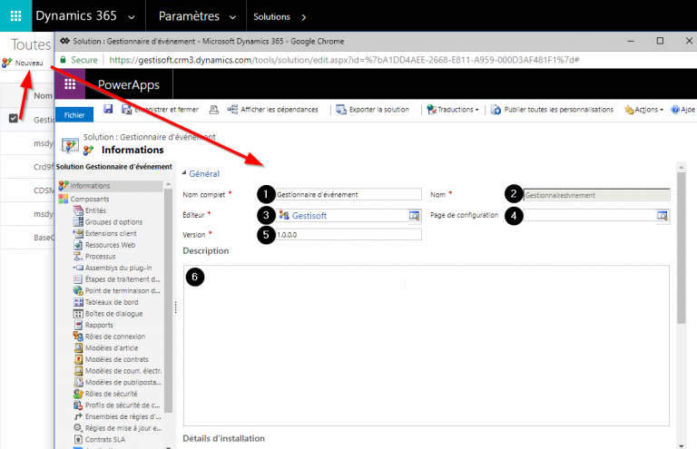Toggle the checked row checkbox in solutions list
This screenshot has height=449, width=697.
[x=14, y=118]
